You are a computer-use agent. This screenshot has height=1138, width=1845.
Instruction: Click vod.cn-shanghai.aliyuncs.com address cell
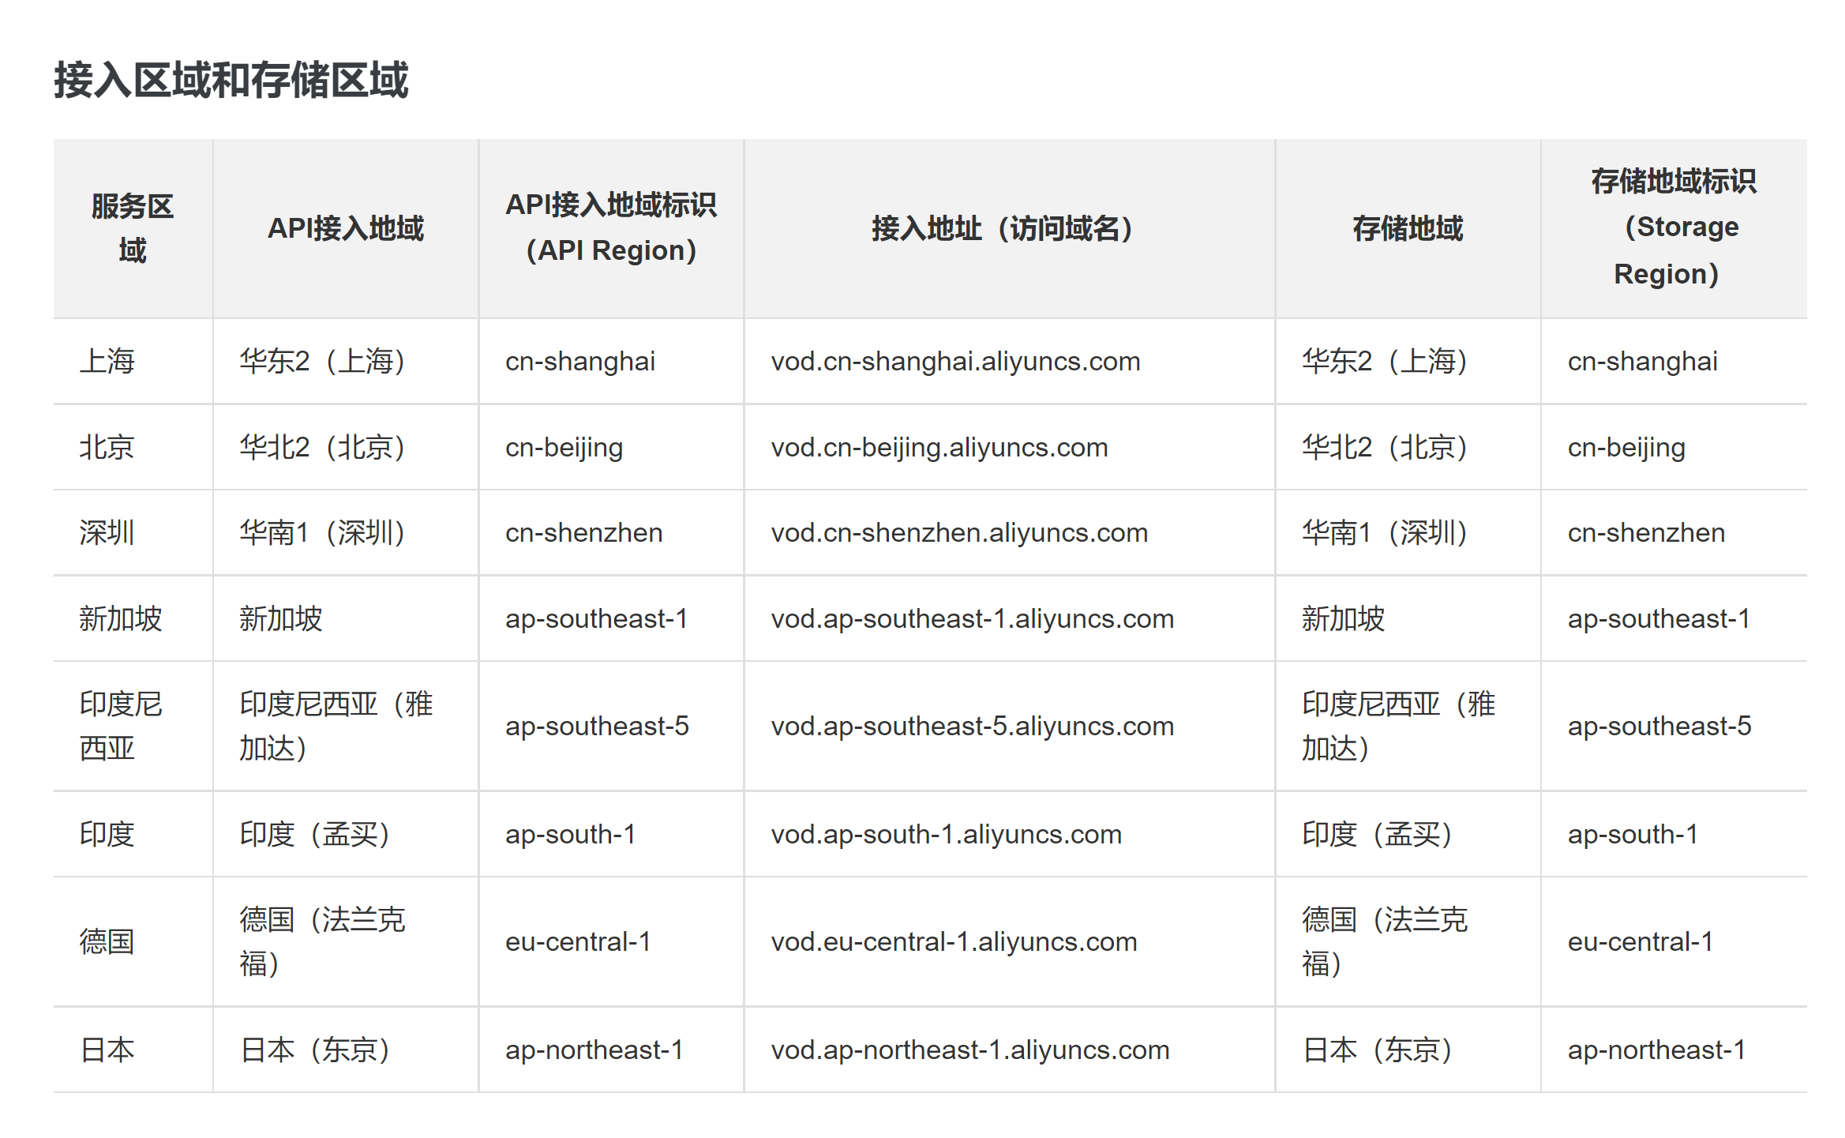pos(955,362)
